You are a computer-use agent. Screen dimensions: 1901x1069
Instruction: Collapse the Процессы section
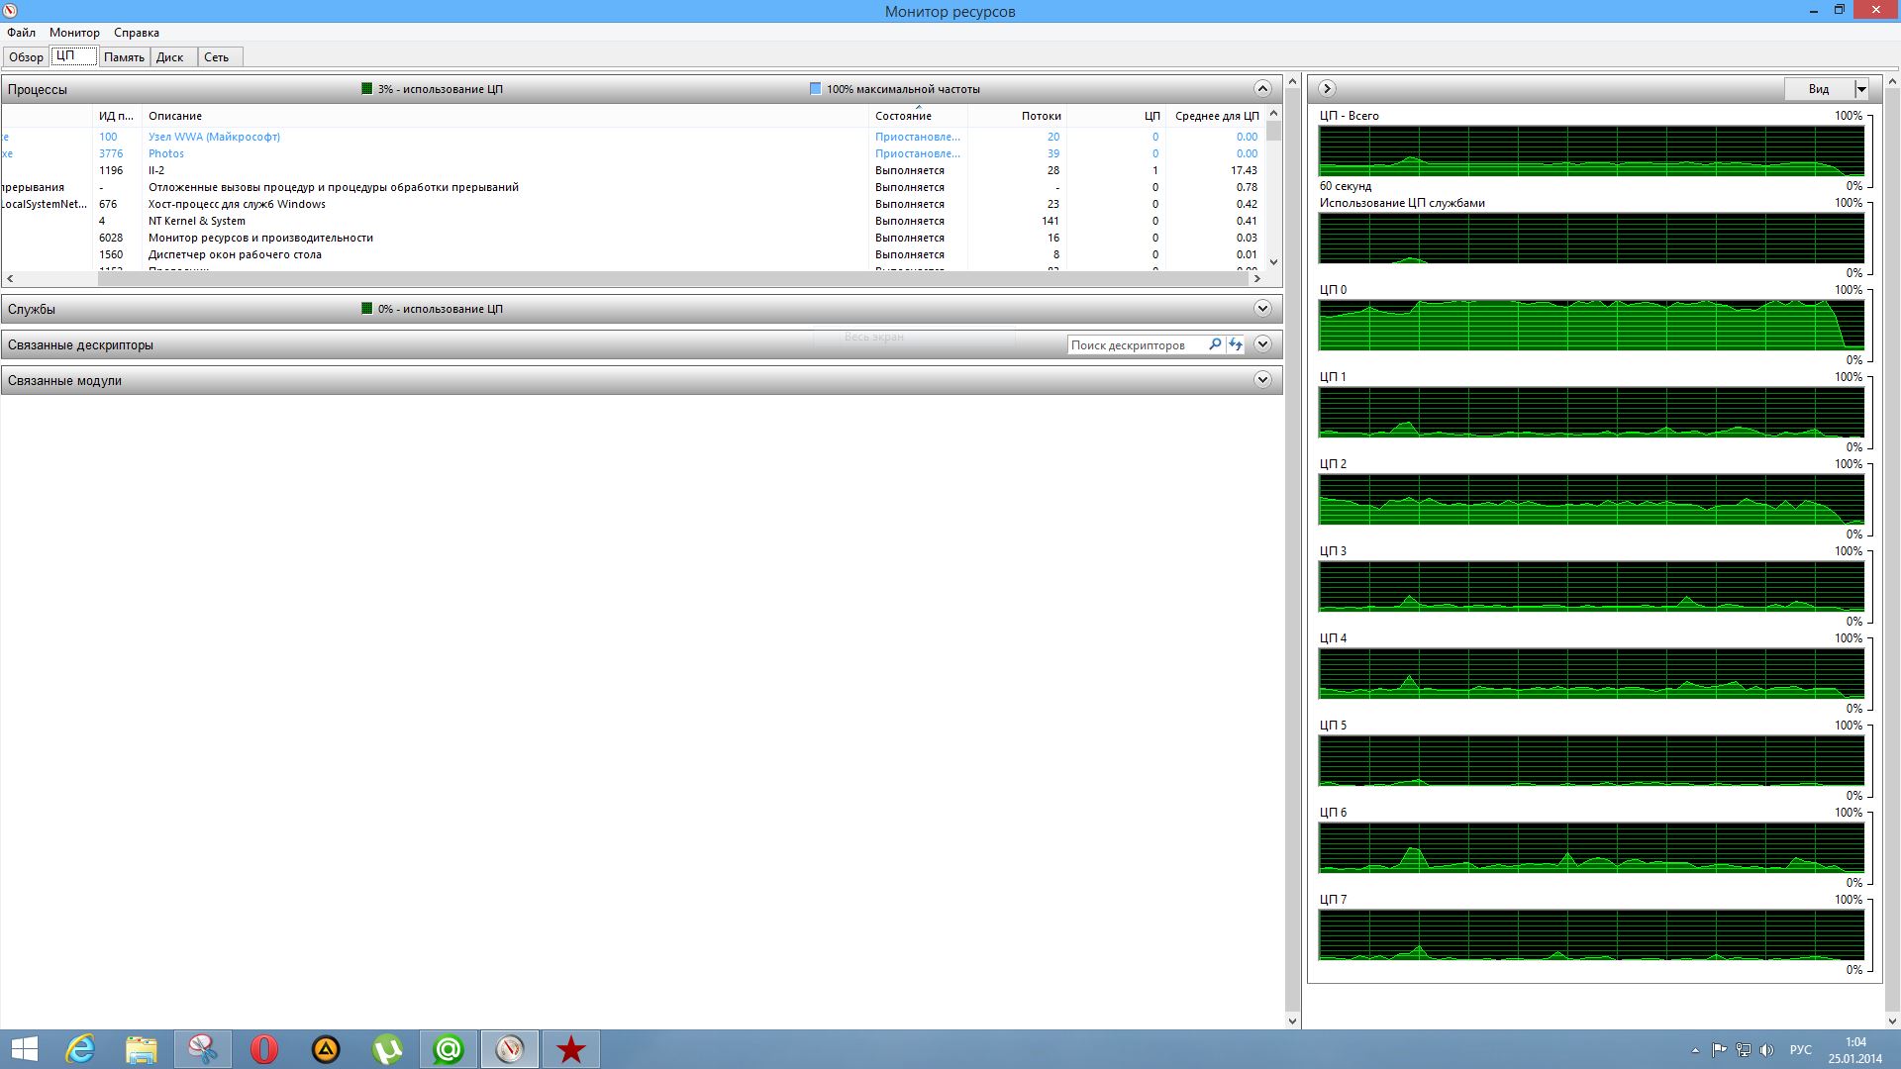pos(1262,89)
